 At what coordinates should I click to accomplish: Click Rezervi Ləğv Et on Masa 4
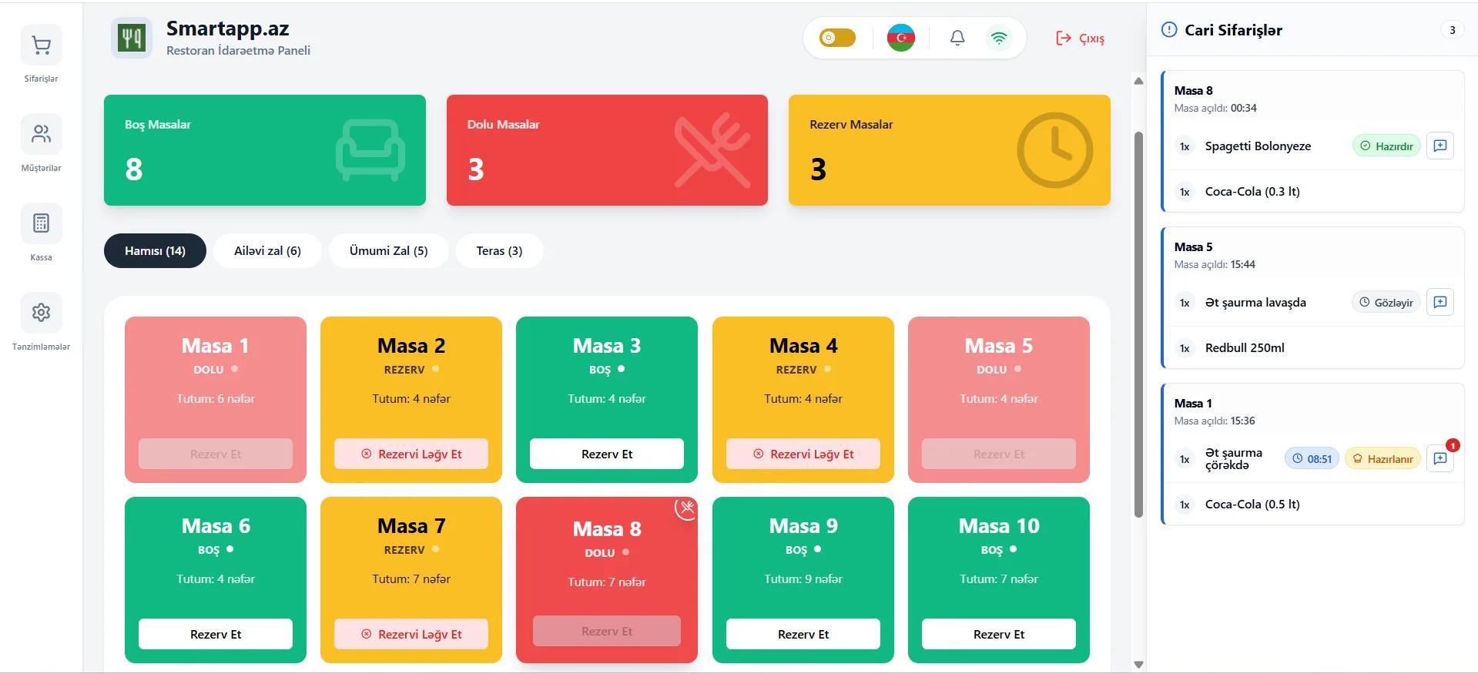click(x=803, y=454)
